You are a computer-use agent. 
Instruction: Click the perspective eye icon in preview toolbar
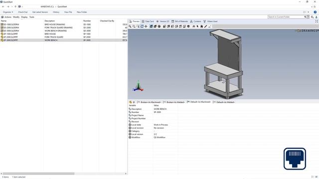tap(194, 26)
